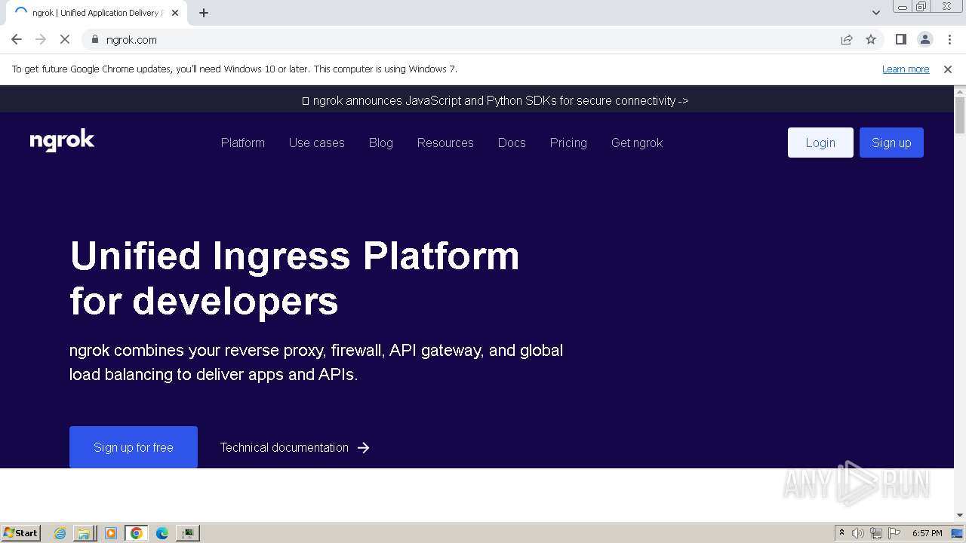Open the Chrome profile avatar

tap(925, 40)
